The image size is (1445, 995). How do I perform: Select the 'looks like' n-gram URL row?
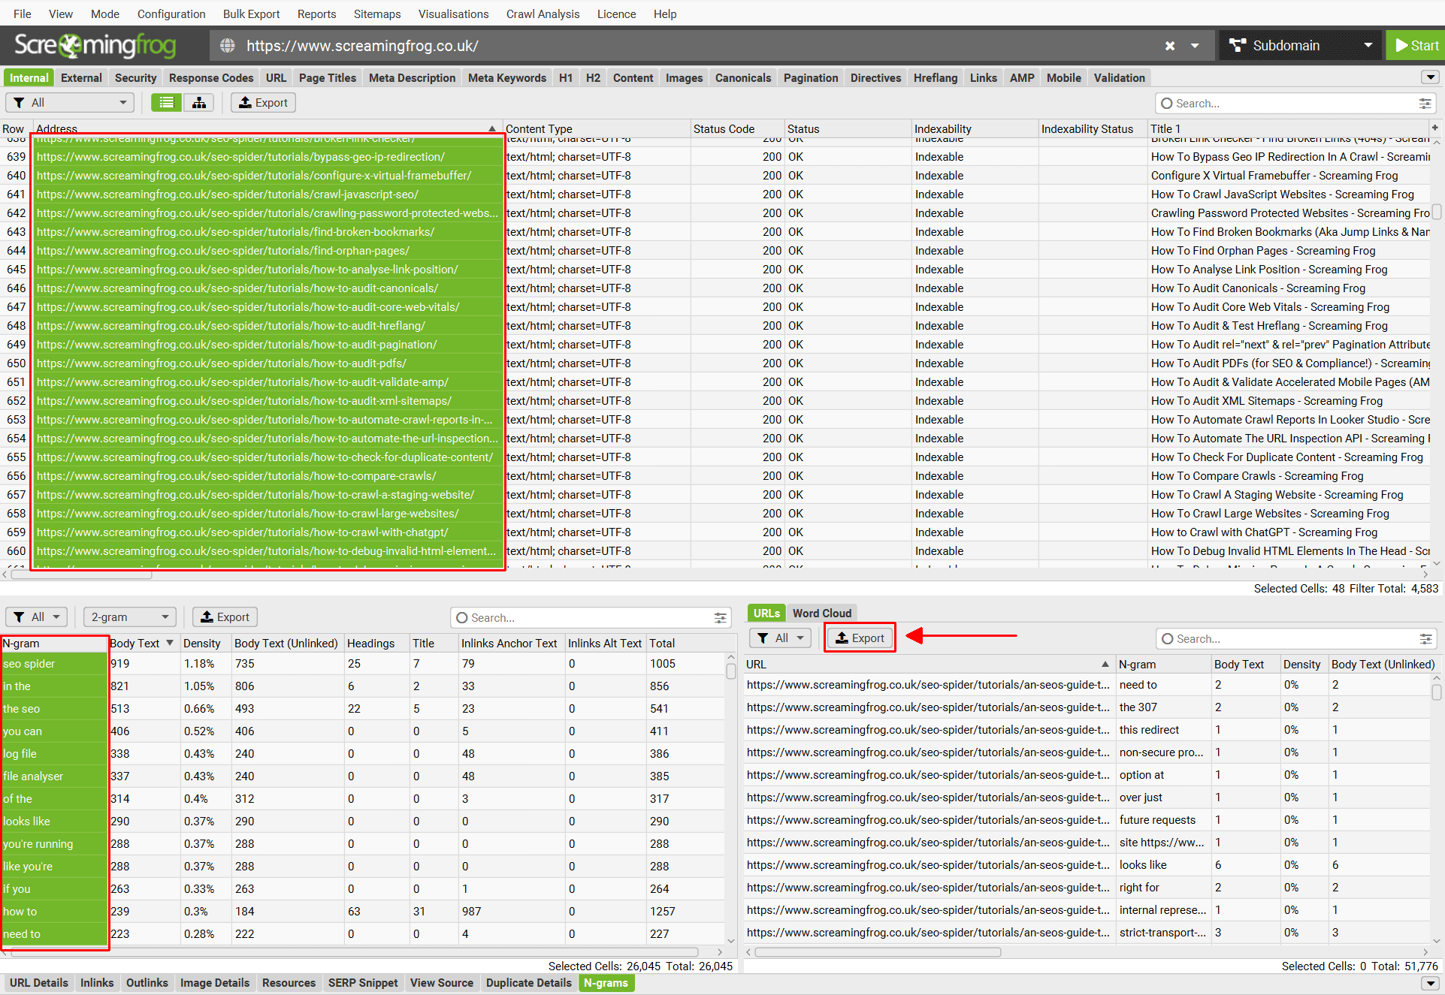1088,865
